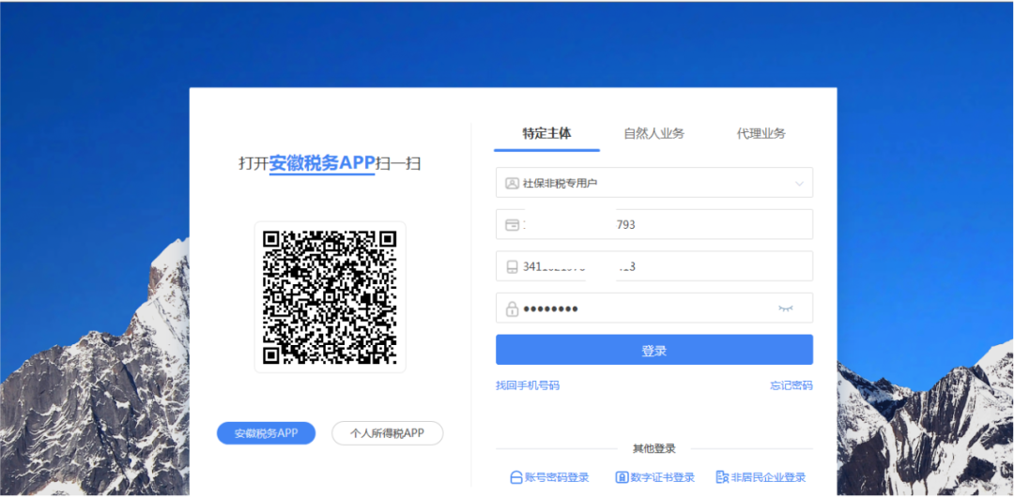Click the login QR code image
Viewport: 1014px width, 497px height.
(x=330, y=297)
